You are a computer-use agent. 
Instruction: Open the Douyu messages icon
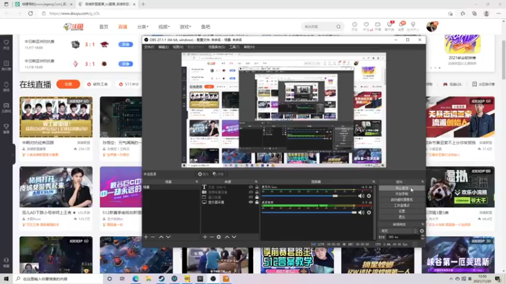click(402, 25)
